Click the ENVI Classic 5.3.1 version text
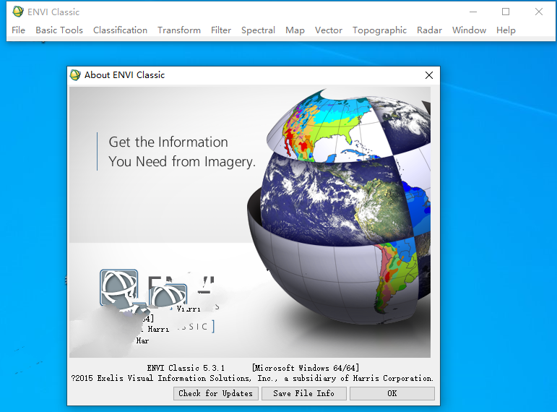The image size is (557, 412). (186, 368)
